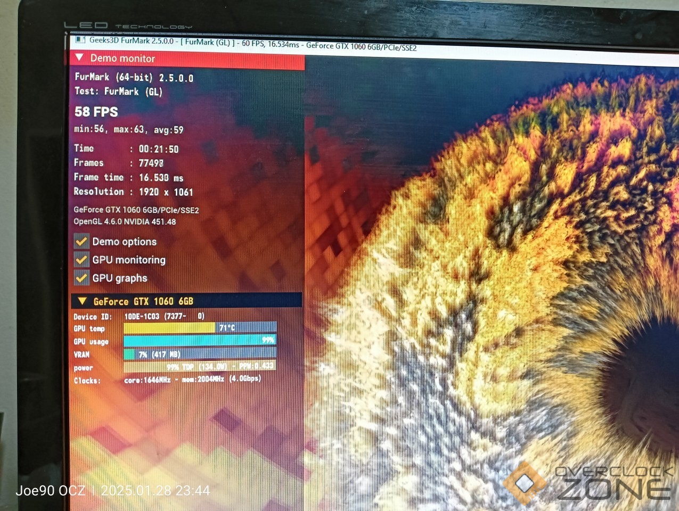Click the Frames count value
This screenshot has width=679, height=511.
151,163
